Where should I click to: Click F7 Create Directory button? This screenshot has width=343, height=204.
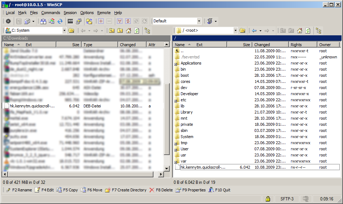[126, 190]
